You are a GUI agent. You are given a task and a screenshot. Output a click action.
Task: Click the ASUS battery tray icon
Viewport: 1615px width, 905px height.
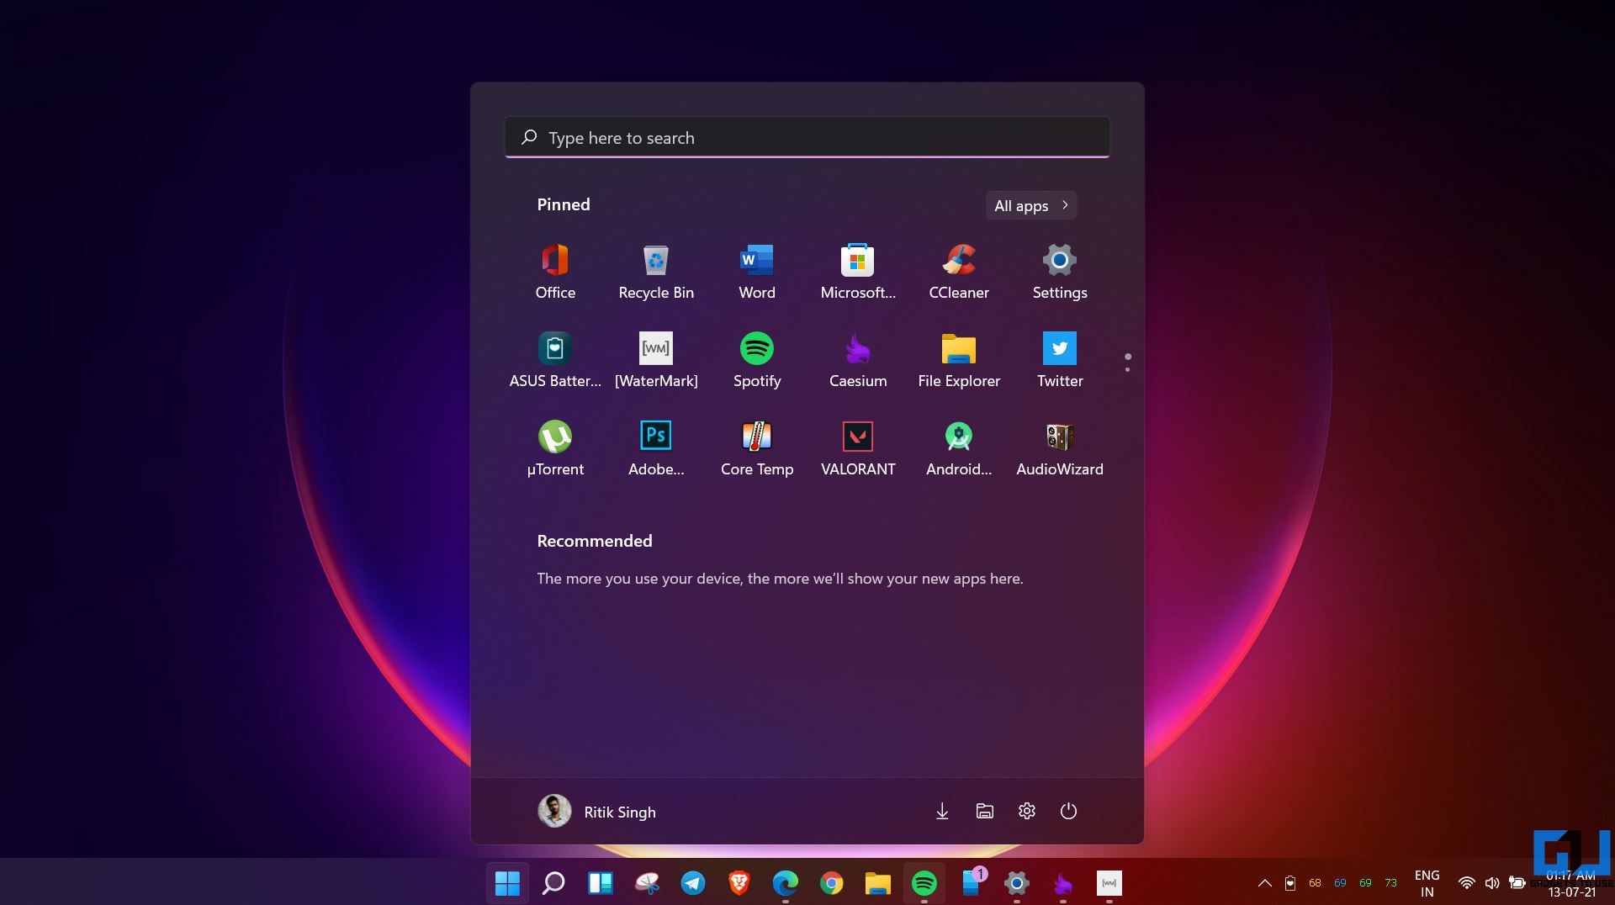(1289, 883)
